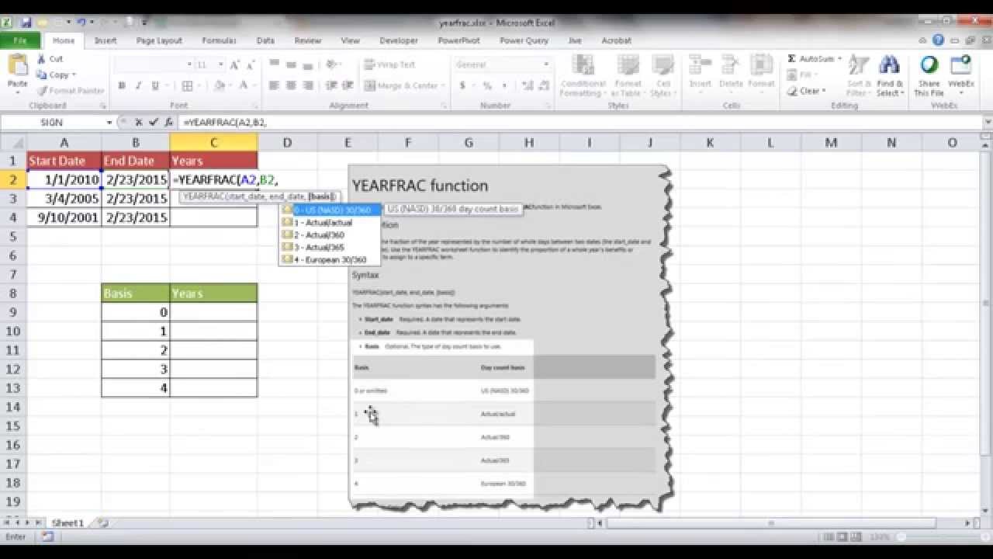Open Clipboard group dialog launcher
The width and height of the screenshot is (993, 559).
point(102,106)
